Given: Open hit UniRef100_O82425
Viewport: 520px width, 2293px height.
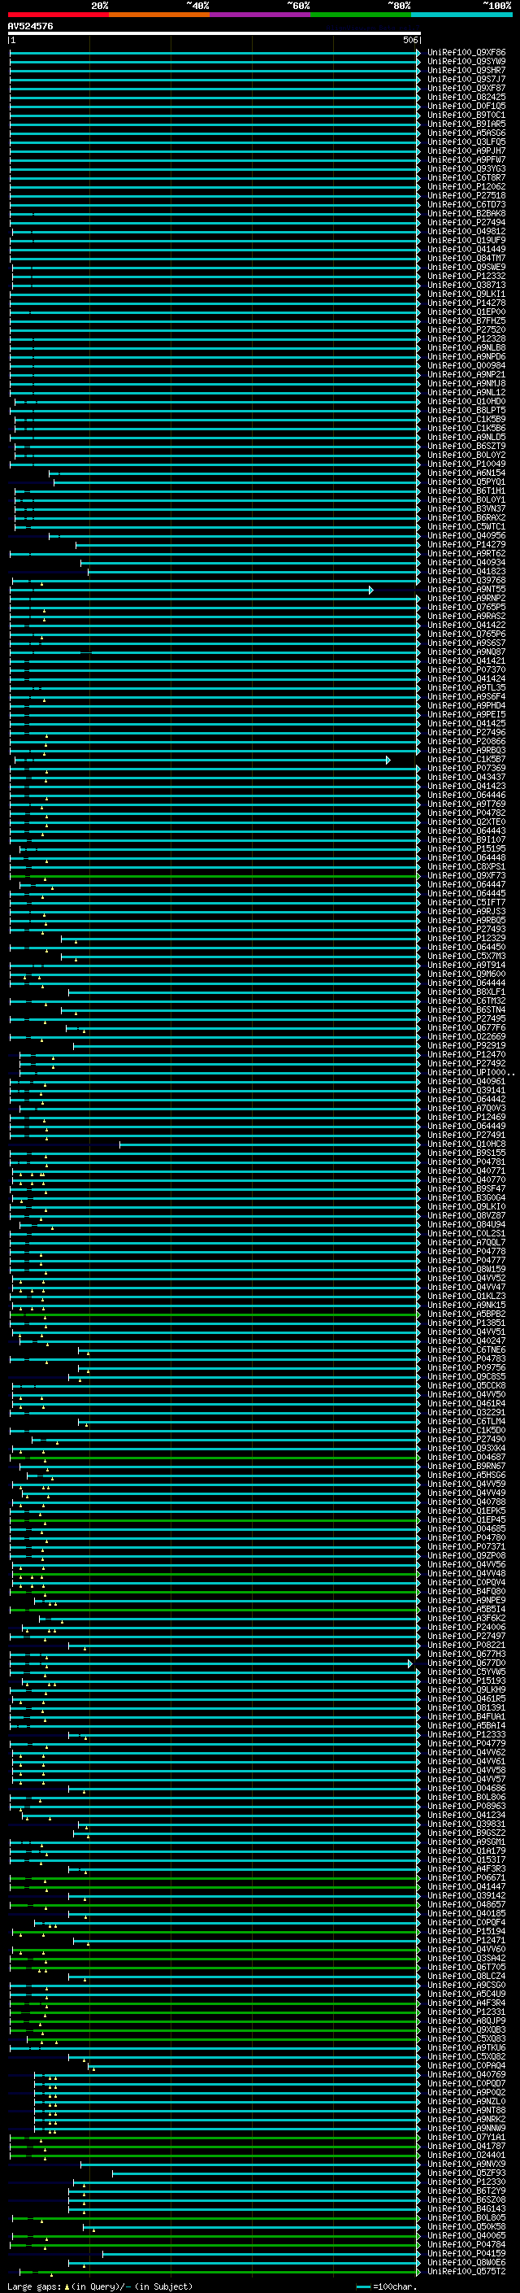Looking at the screenshot, I should coord(466,97).
